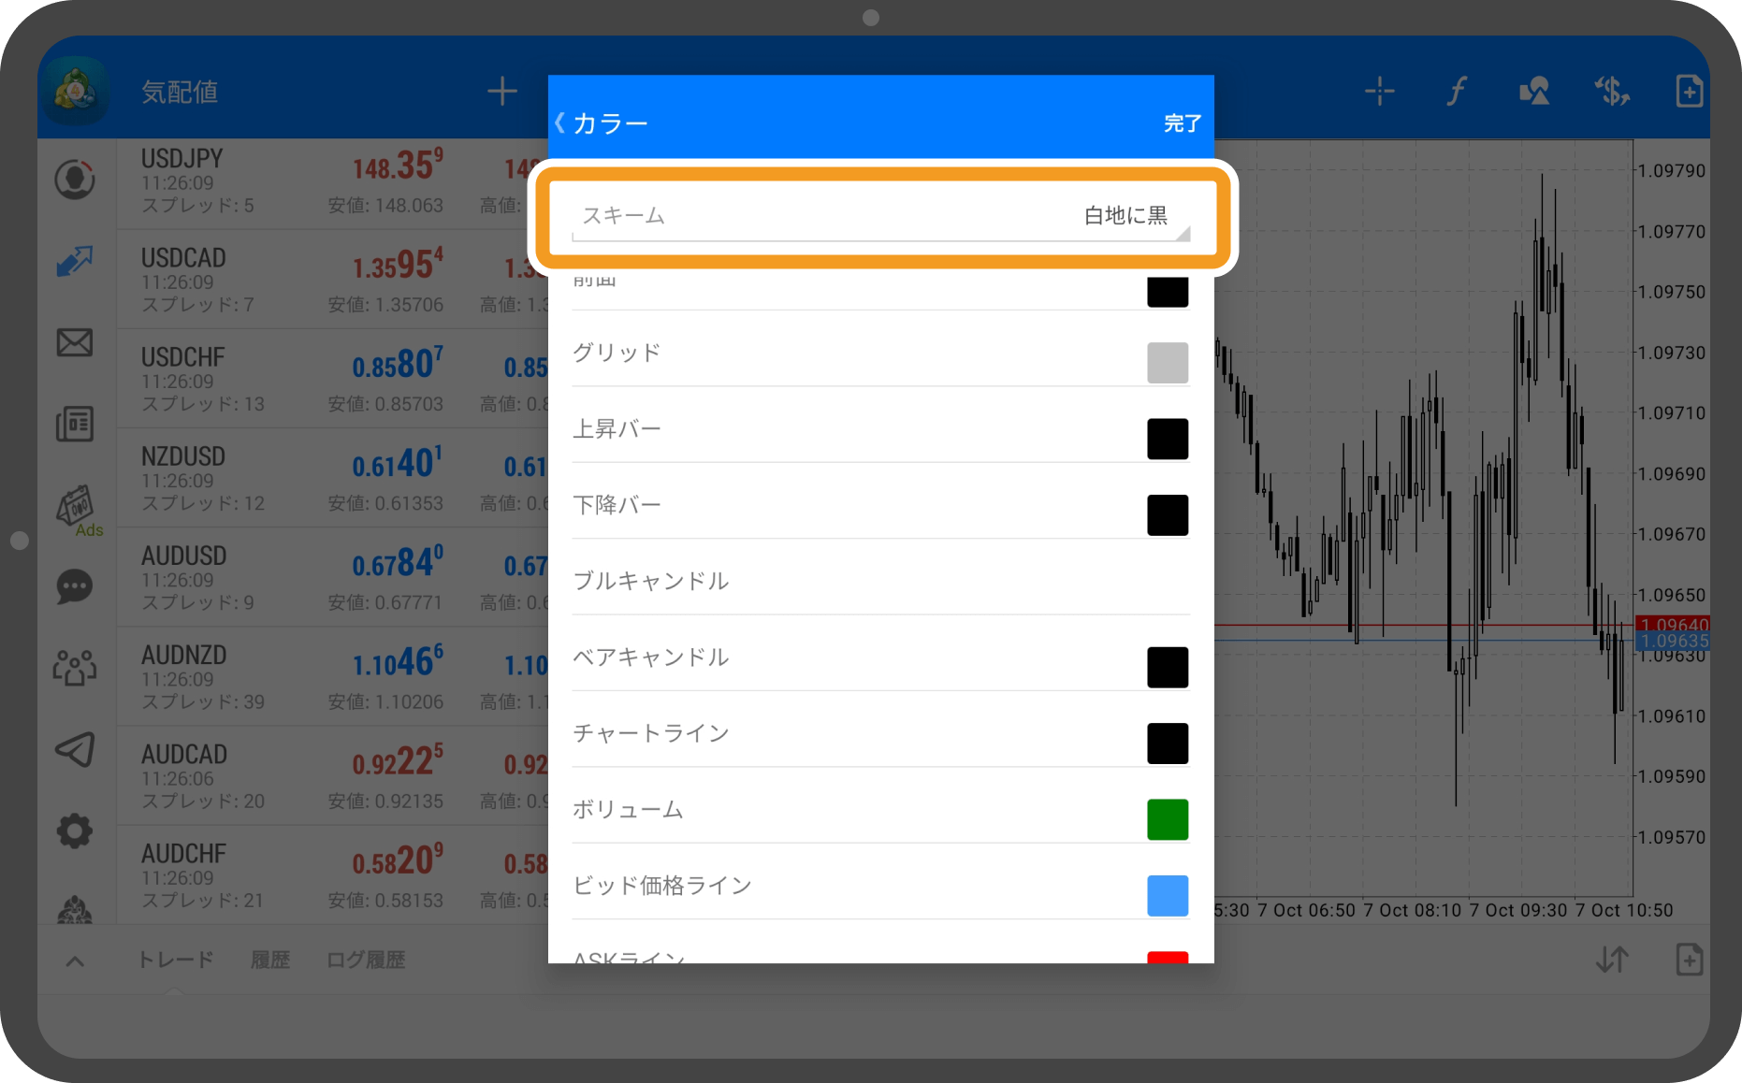This screenshot has height=1083, width=1742.
Task: Select the USDCHF quote row
Action: point(332,380)
